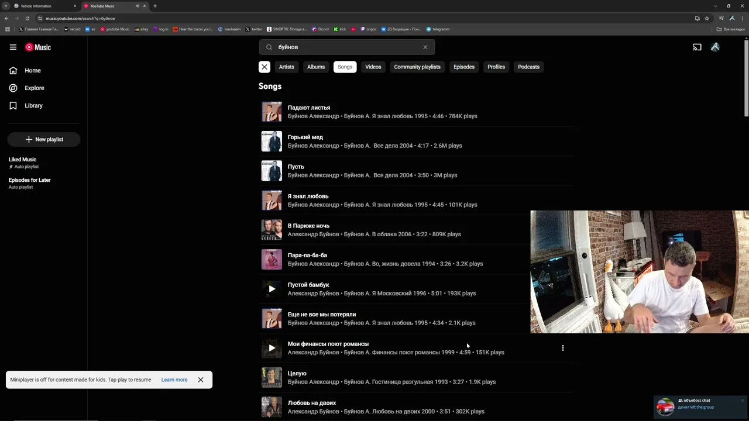Reload the current page
Image resolution: width=749 pixels, height=421 pixels.
tap(28, 18)
